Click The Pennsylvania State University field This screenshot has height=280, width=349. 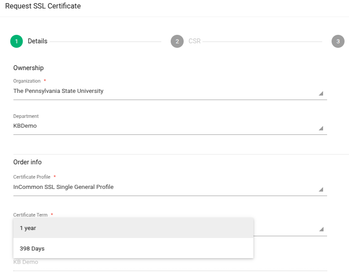pyautogui.click(x=170, y=91)
